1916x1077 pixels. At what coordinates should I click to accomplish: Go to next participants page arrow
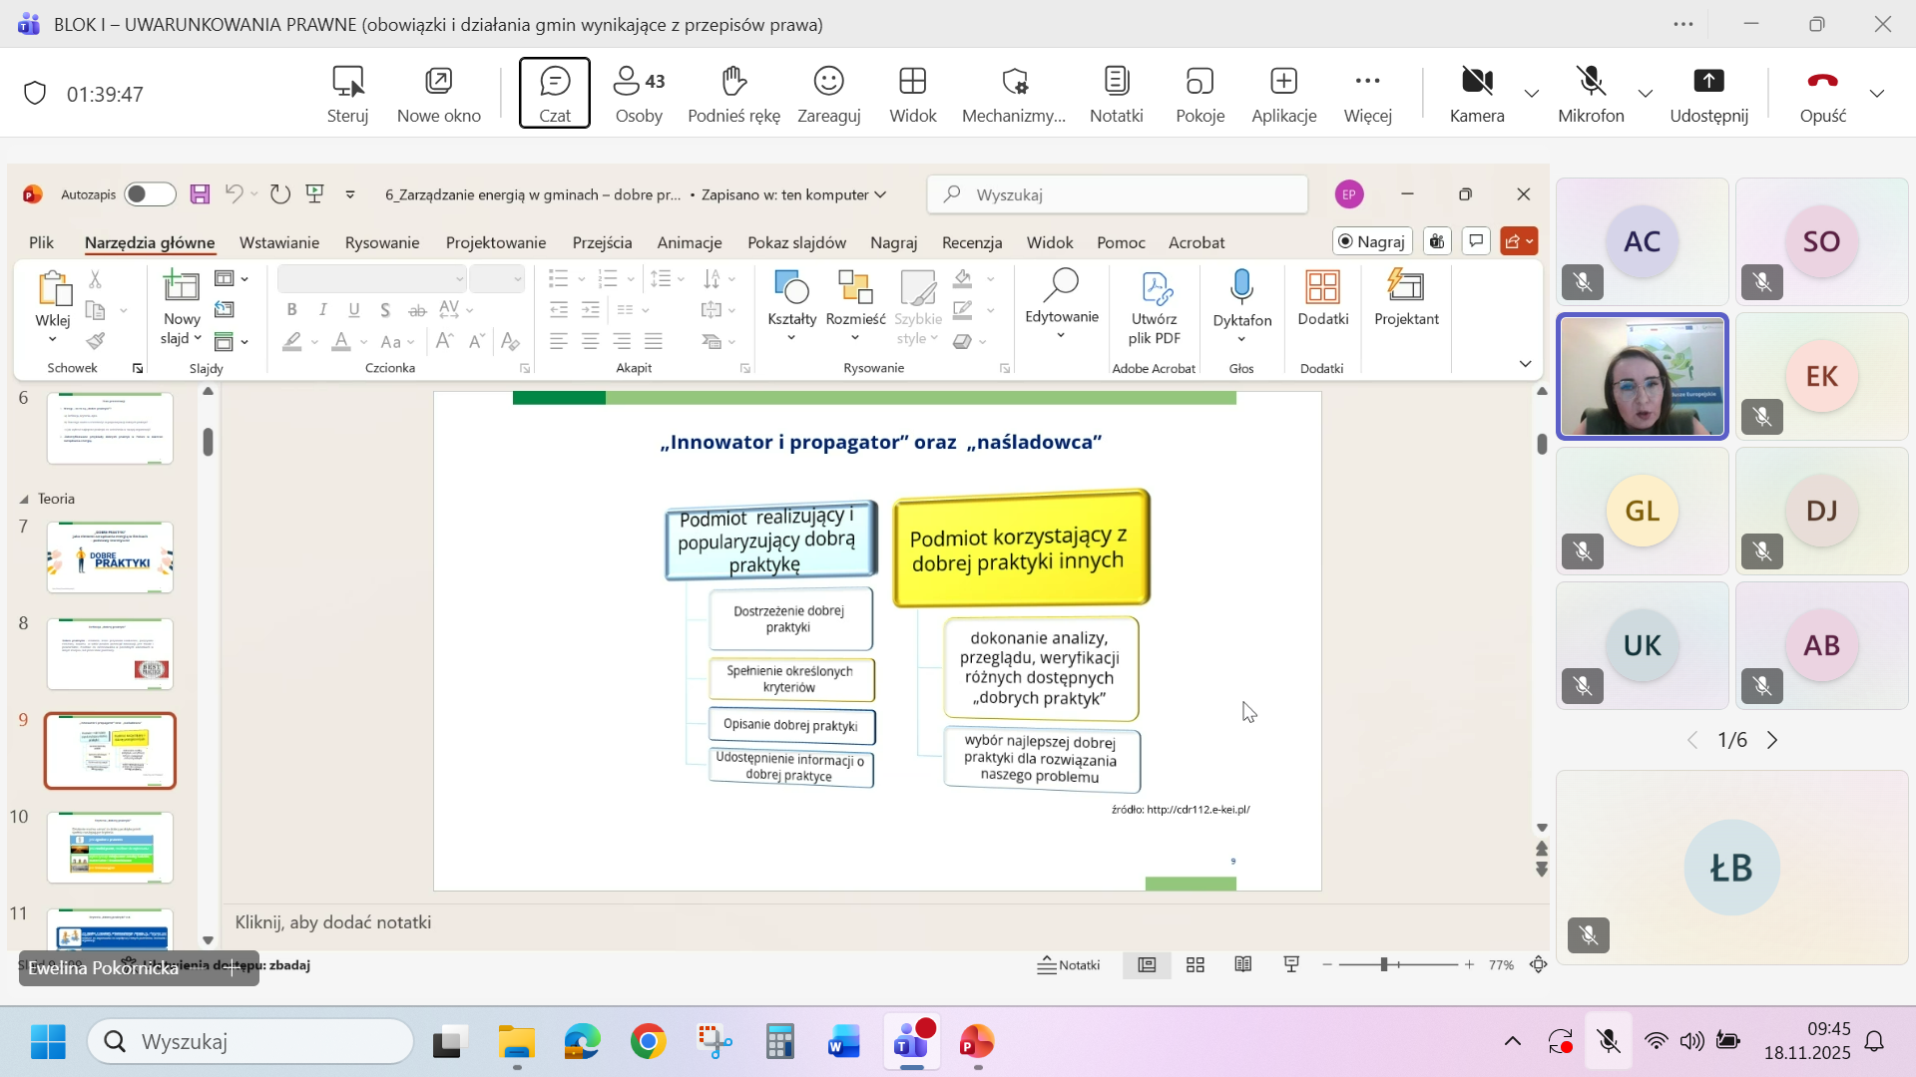tap(1772, 740)
